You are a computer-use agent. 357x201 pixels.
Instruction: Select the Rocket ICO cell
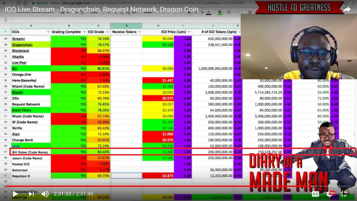[x=31, y=164]
